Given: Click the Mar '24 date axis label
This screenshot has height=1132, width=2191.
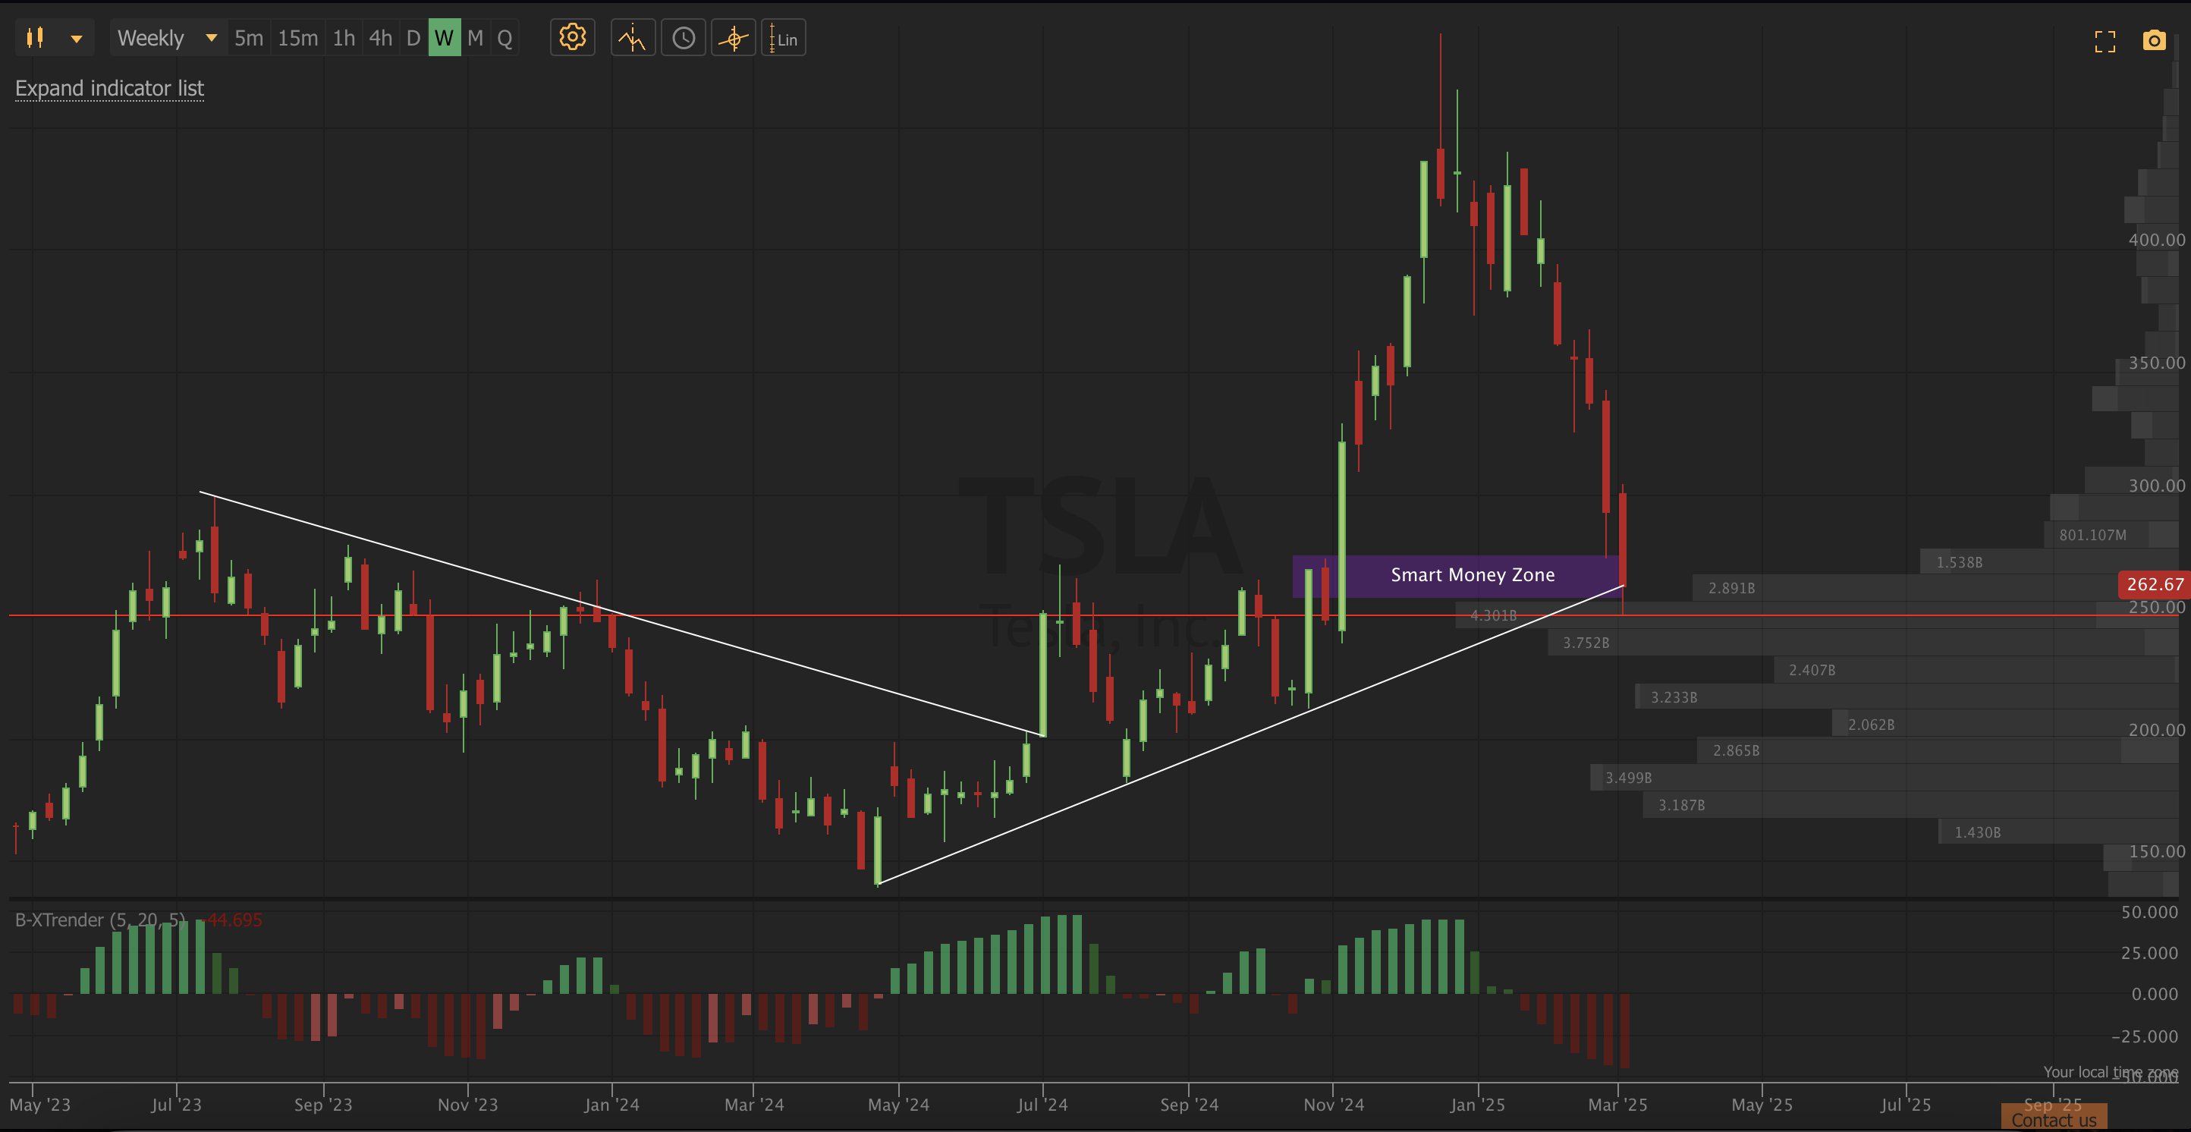Looking at the screenshot, I should point(754,1105).
